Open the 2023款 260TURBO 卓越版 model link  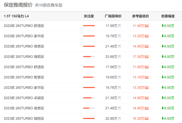pyautogui.click(x=24, y=98)
